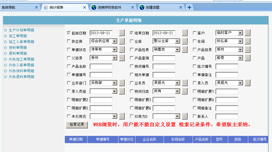Click the 单据日期 column header

[x=76, y=139]
